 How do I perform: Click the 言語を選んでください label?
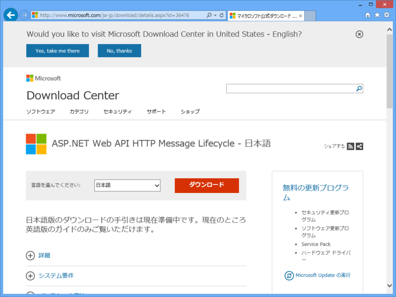coord(56,185)
